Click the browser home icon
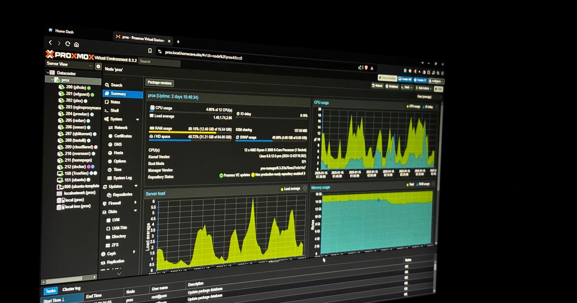 76,44
